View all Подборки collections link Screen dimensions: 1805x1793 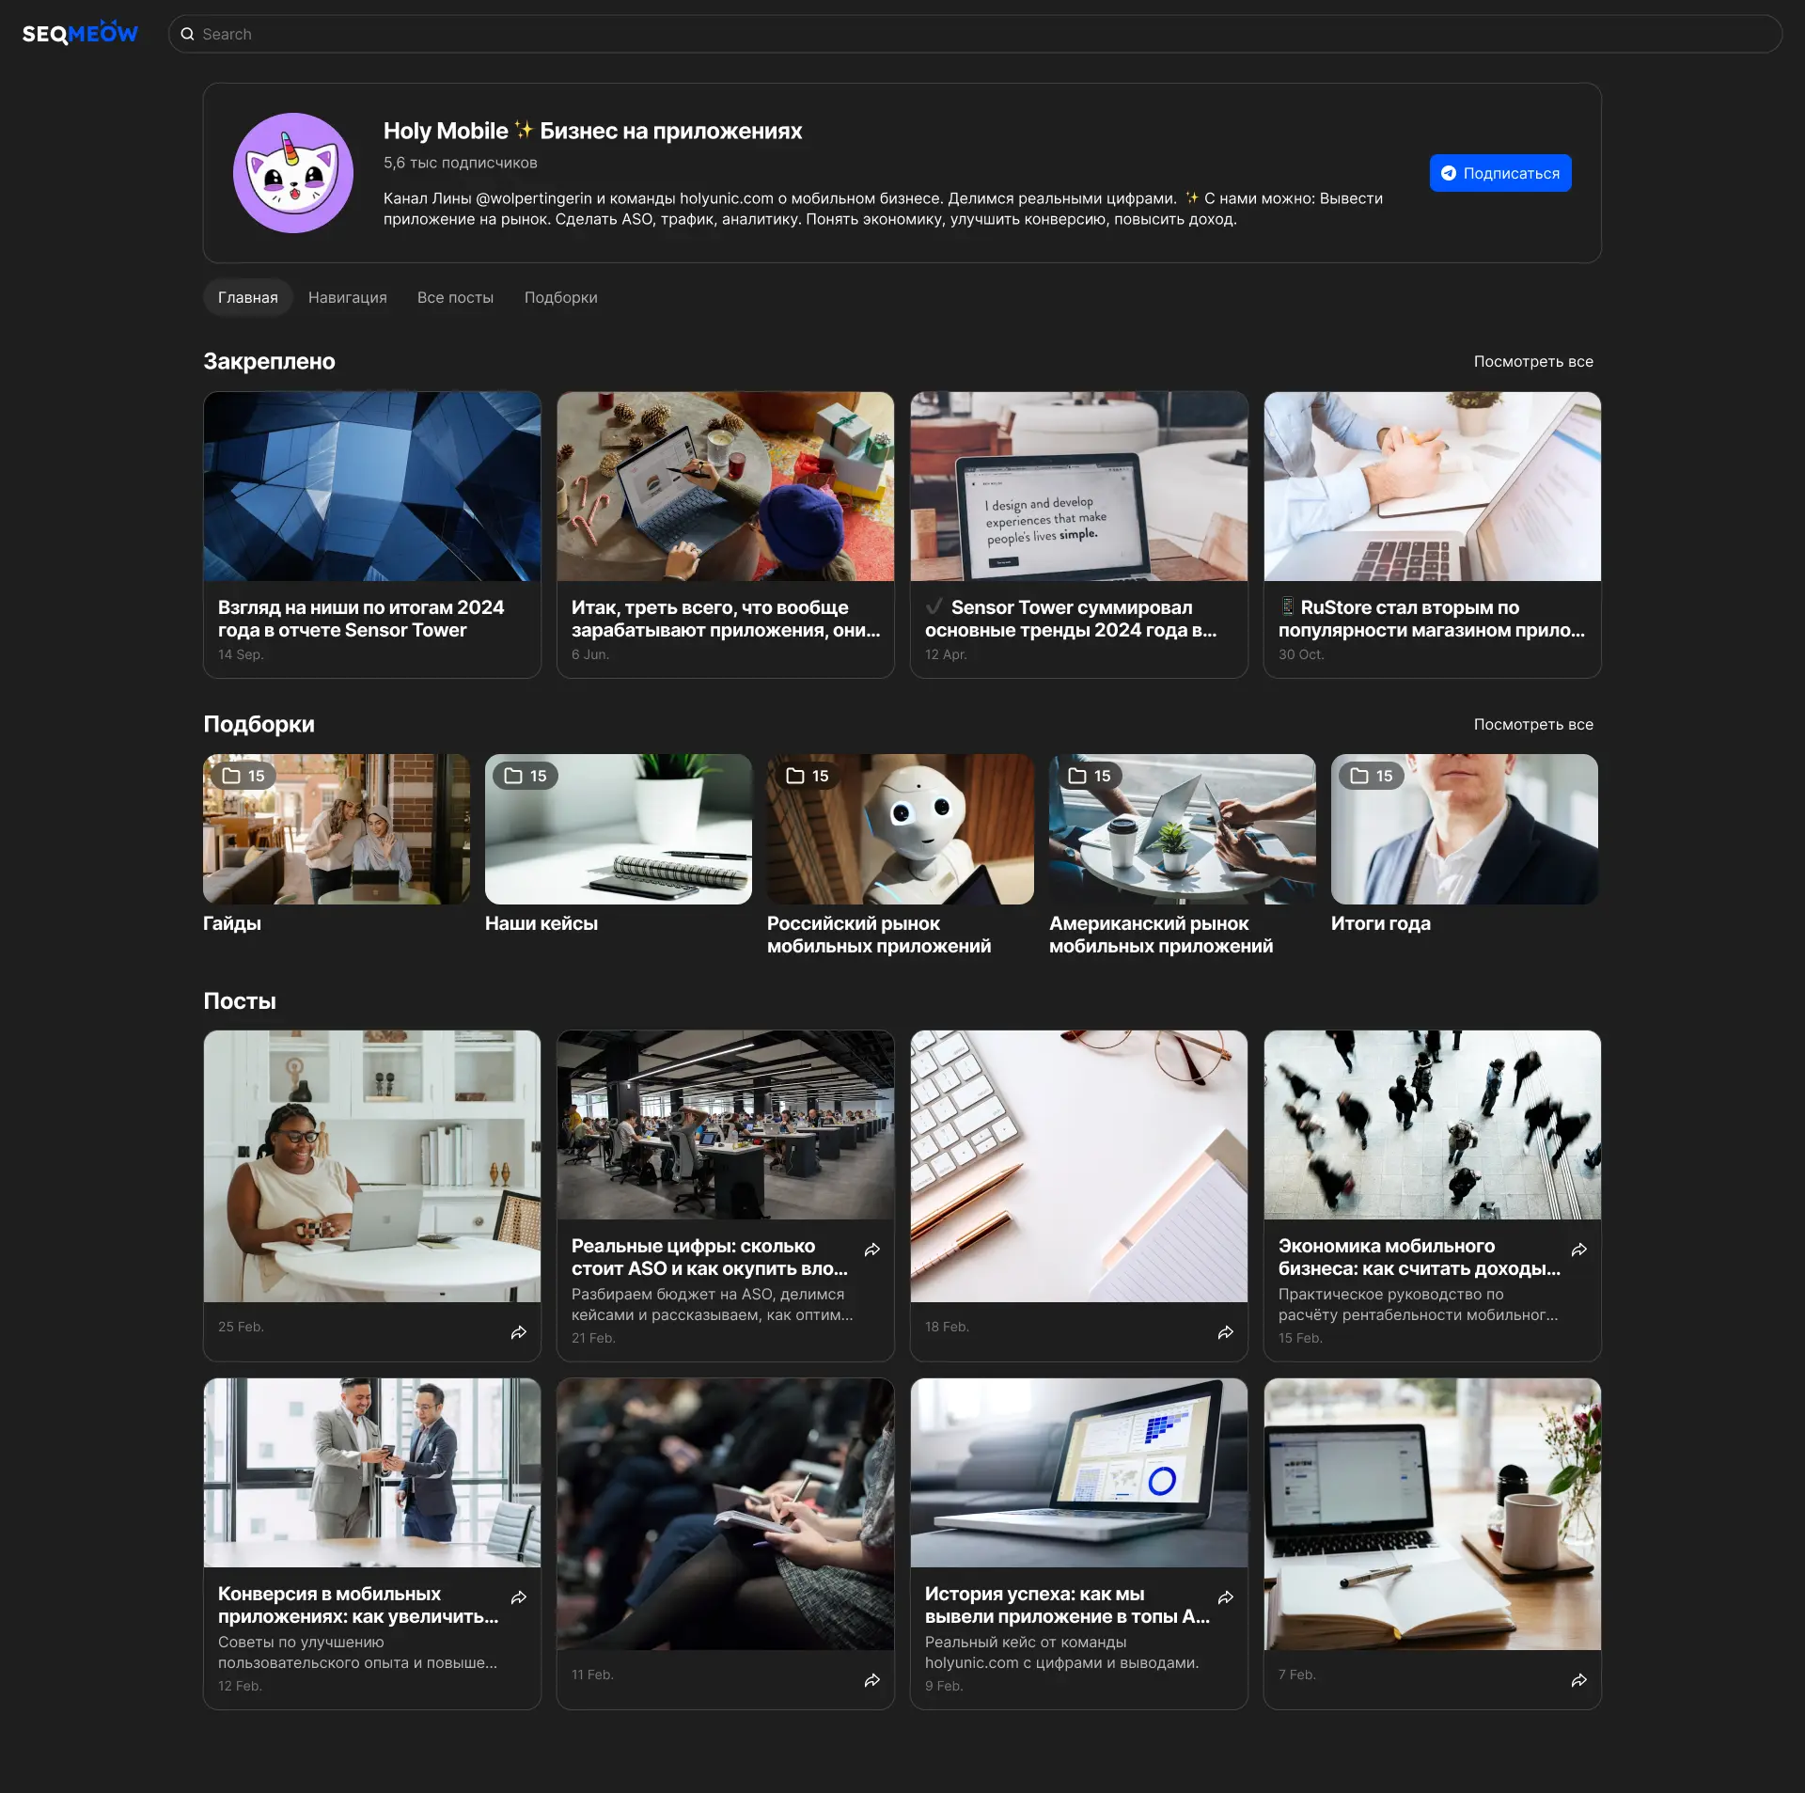click(x=1532, y=724)
